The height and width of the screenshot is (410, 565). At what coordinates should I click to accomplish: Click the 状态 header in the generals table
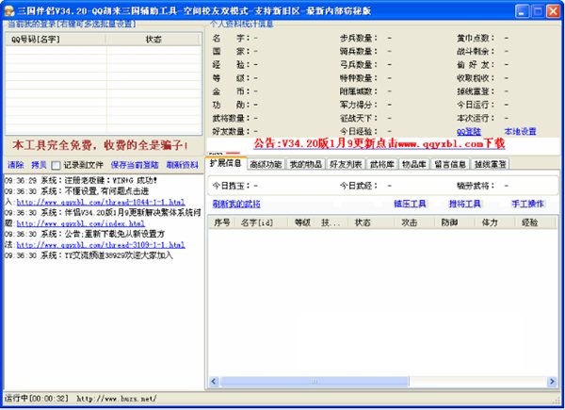tap(371, 222)
